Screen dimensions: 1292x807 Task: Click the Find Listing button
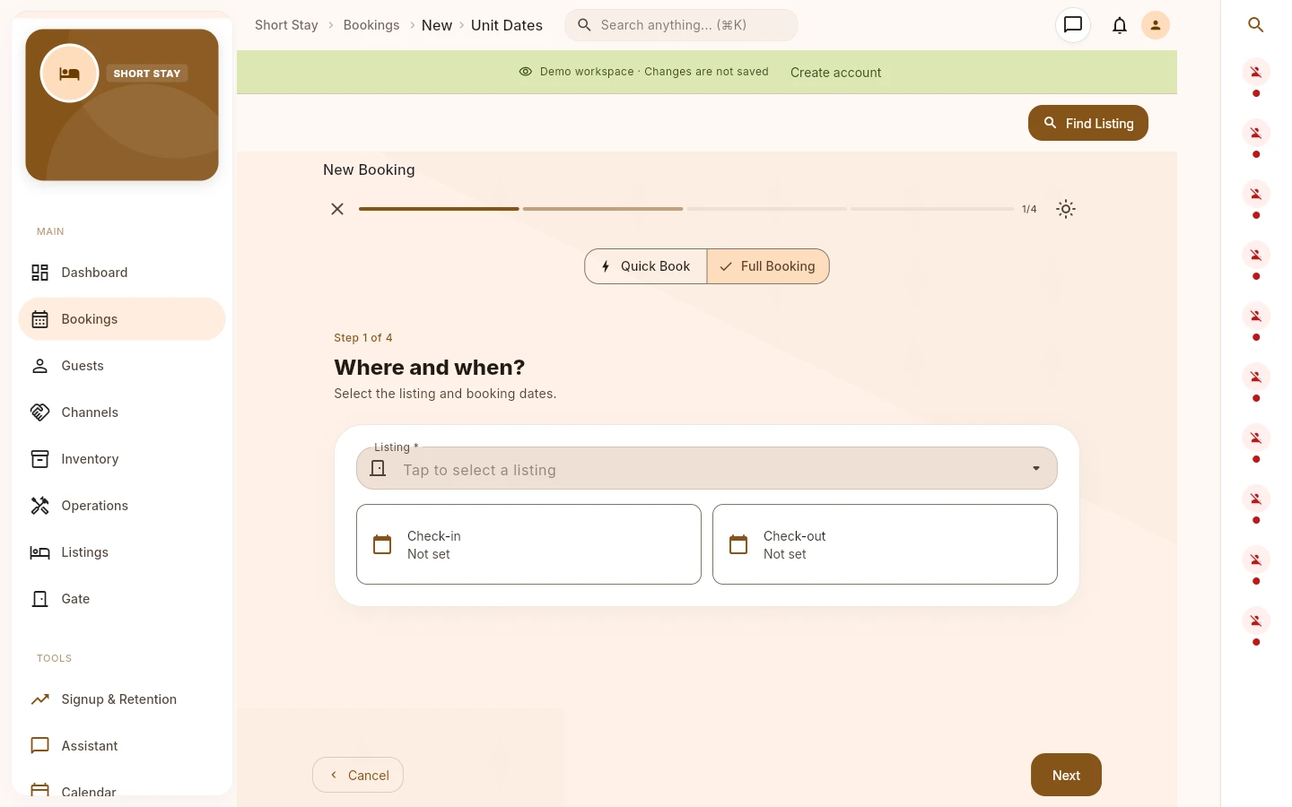[1088, 123]
